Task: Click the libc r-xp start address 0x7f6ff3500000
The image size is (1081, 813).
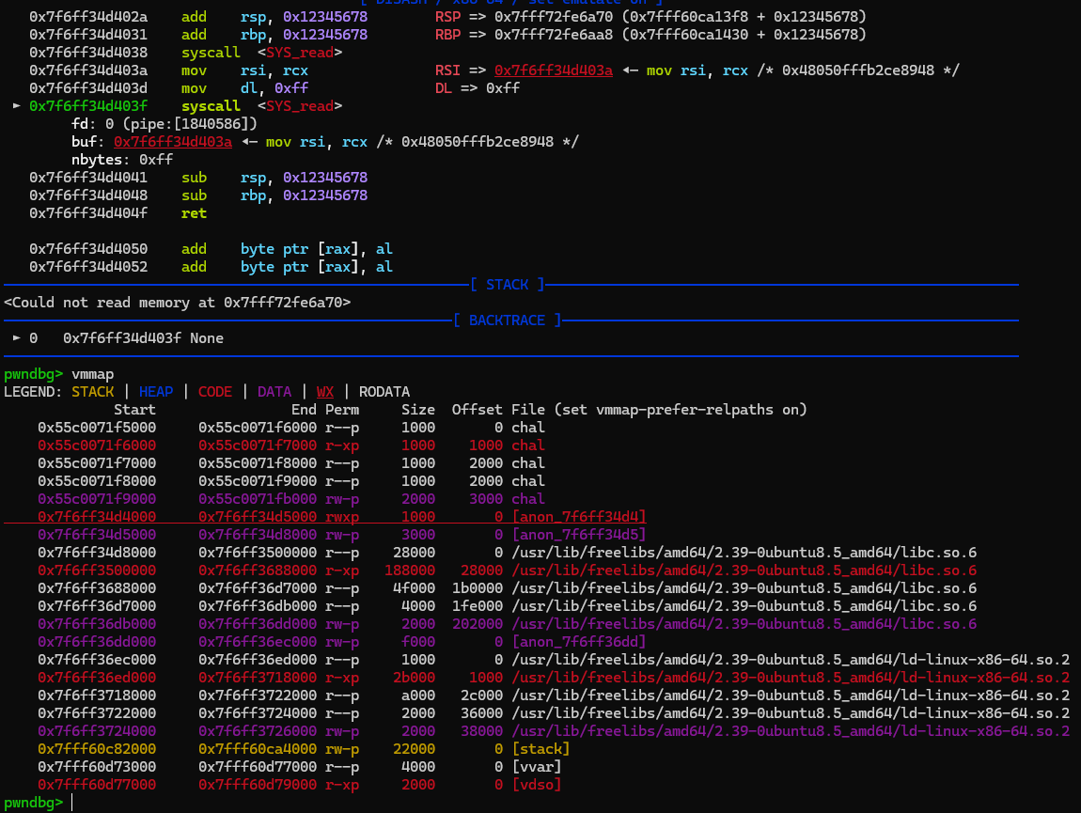Action: (x=97, y=571)
